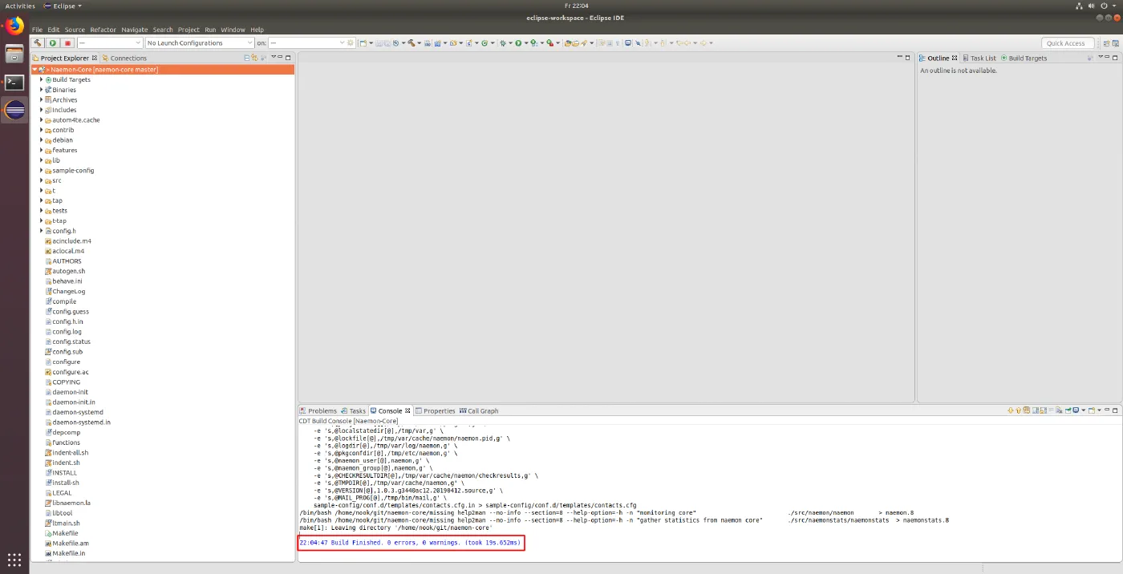Click the clock showing Fr 22:04
Viewport: 1123px width, 574px height.
click(576, 6)
